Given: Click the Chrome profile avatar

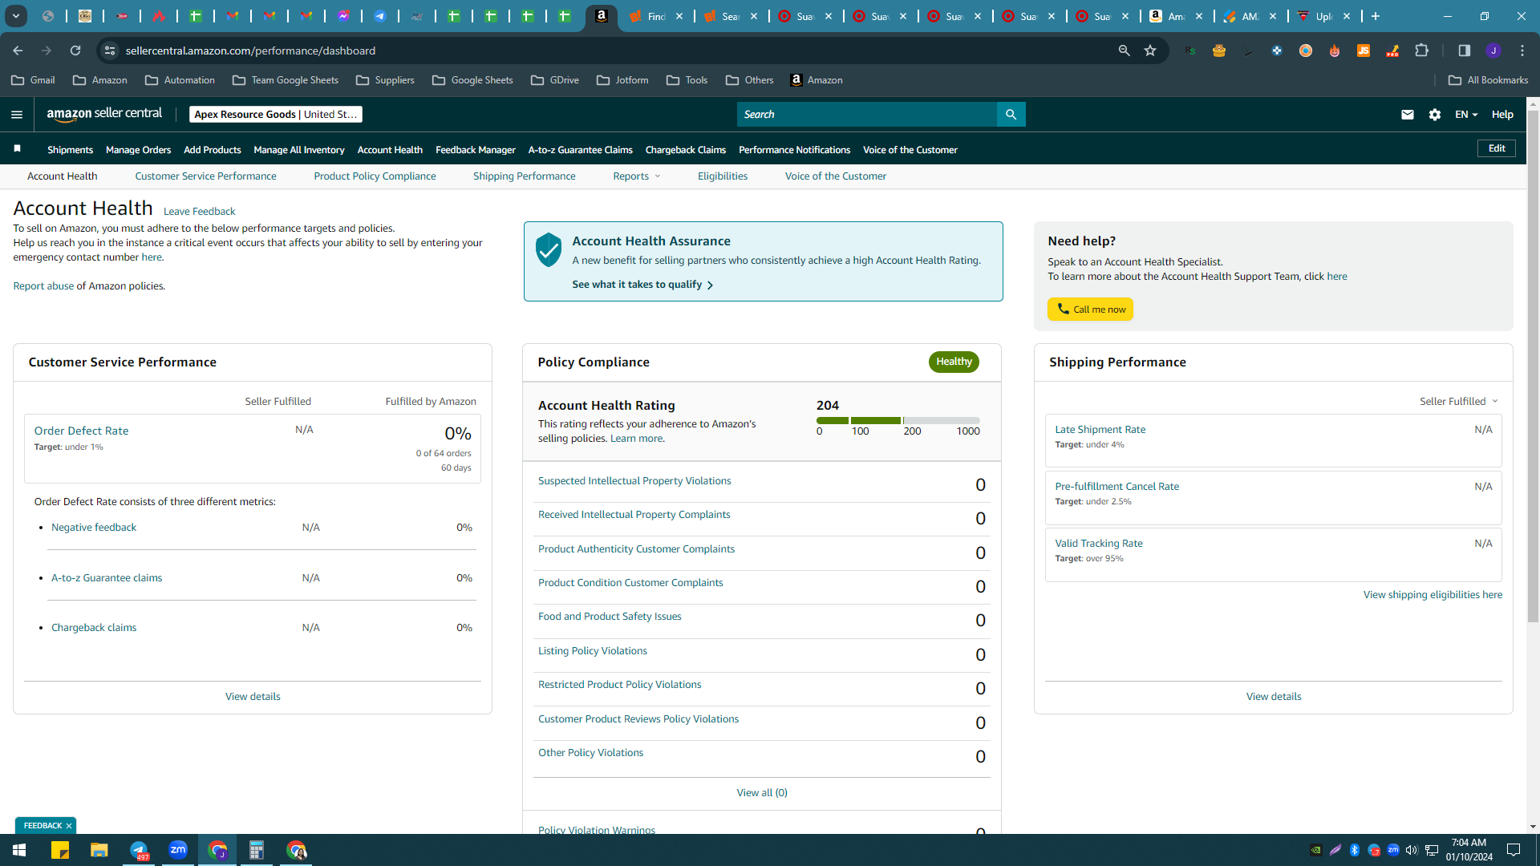Looking at the screenshot, I should coord(1493,51).
